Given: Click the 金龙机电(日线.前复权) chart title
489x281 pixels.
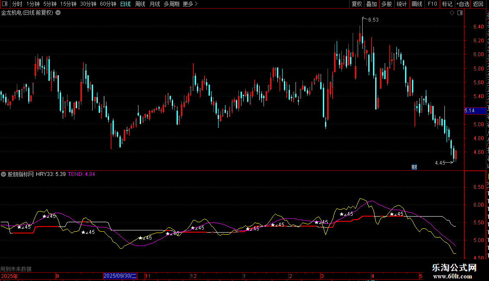Looking at the screenshot, I should pyautogui.click(x=27, y=13).
